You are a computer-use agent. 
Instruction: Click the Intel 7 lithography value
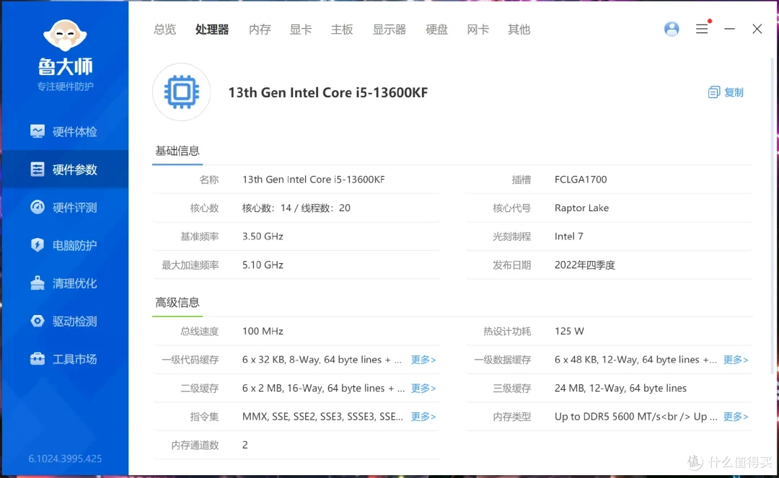(x=569, y=236)
